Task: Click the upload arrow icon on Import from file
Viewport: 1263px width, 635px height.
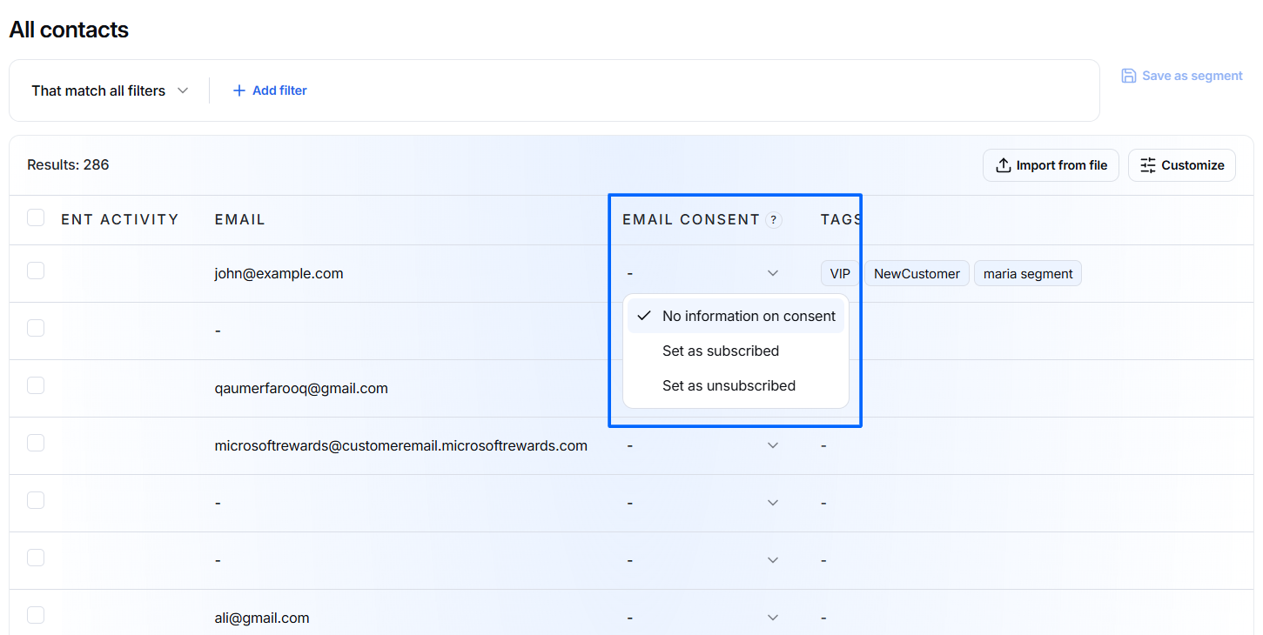Action: (1004, 165)
